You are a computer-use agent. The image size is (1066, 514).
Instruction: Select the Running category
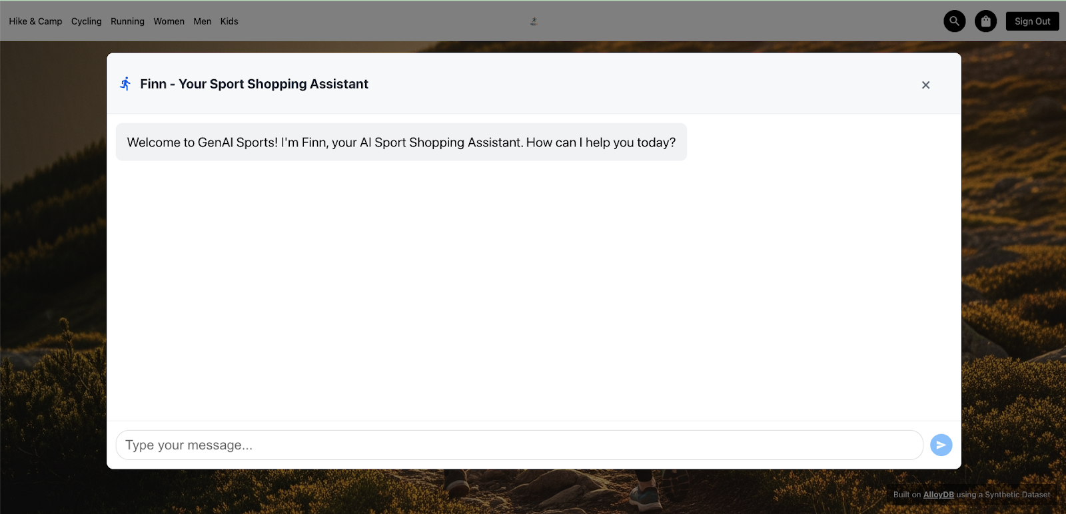click(x=127, y=21)
